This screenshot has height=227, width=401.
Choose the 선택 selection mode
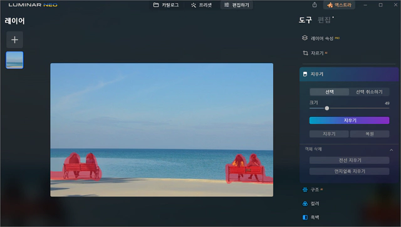pyautogui.click(x=330, y=92)
